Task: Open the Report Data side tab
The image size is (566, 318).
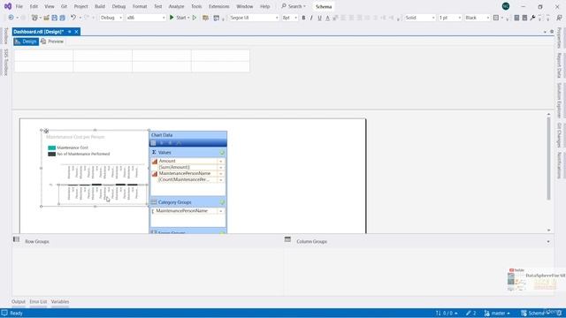Action: 559,65
